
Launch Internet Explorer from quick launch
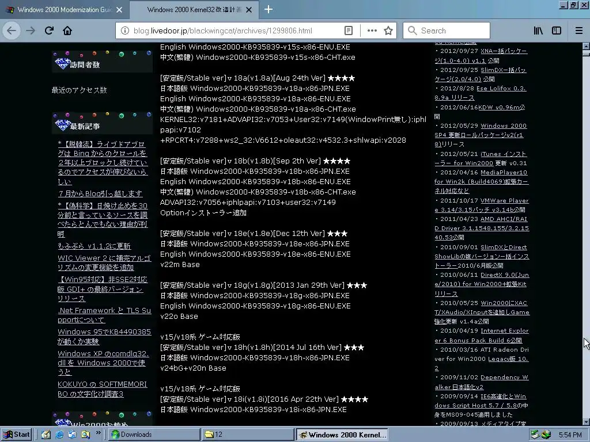(59, 435)
